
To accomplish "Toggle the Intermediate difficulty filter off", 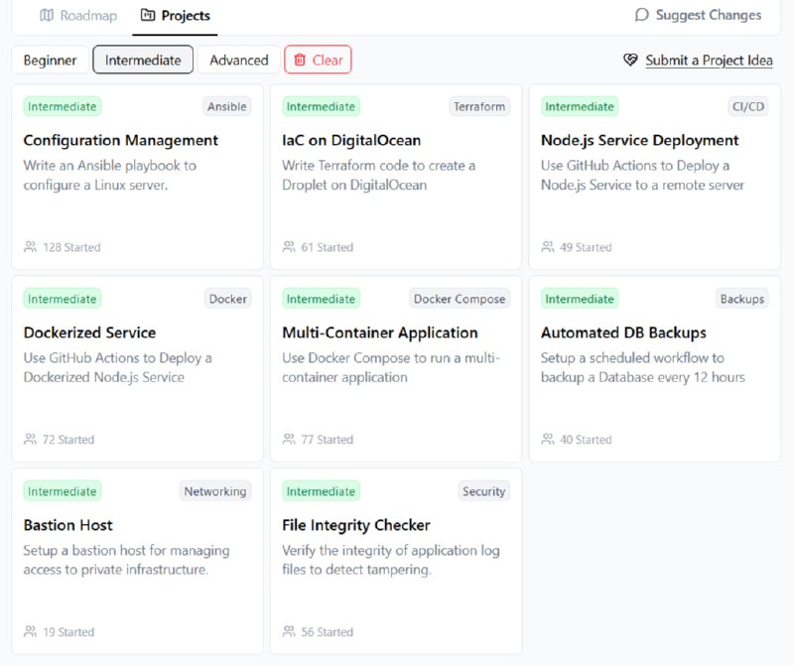I will (143, 60).
